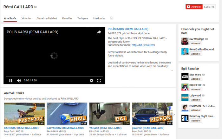Click the share arrow on the video

(x=99, y=32)
